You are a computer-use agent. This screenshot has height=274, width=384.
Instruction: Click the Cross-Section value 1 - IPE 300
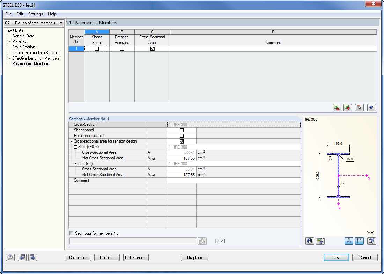(234, 125)
